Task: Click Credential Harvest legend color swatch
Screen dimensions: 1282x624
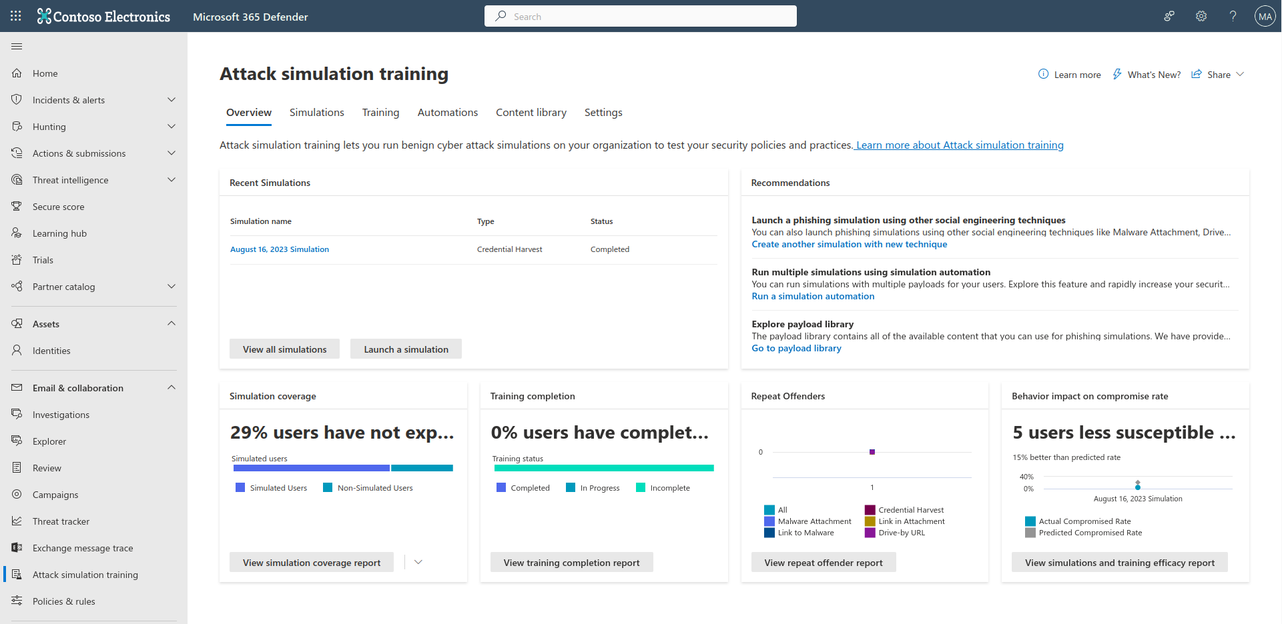Action: click(x=870, y=510)
